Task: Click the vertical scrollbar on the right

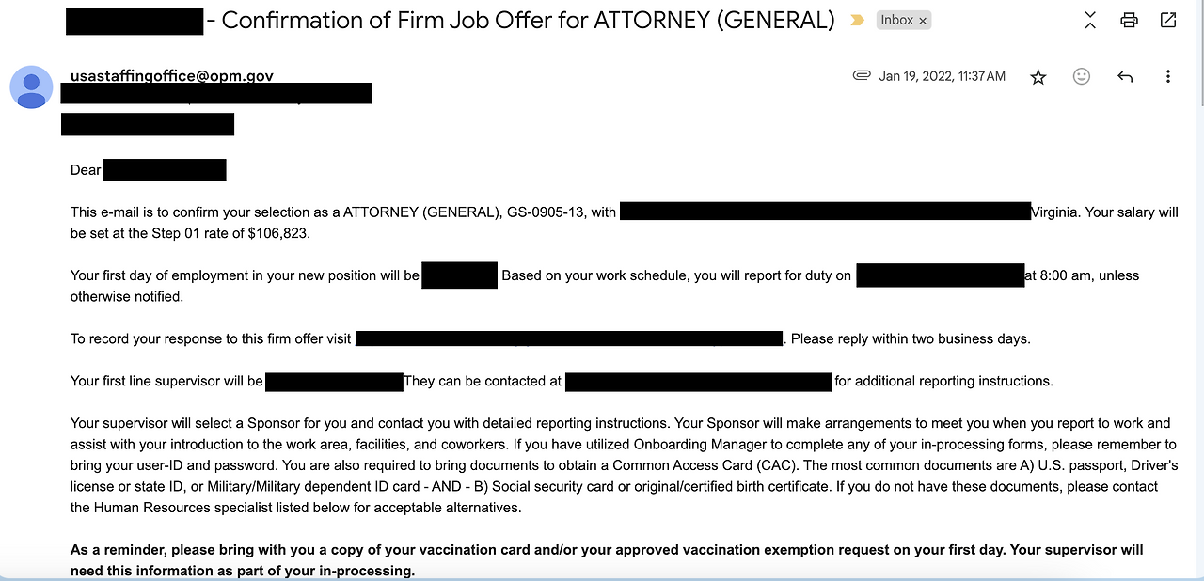Action: (x=1199, y=56)
